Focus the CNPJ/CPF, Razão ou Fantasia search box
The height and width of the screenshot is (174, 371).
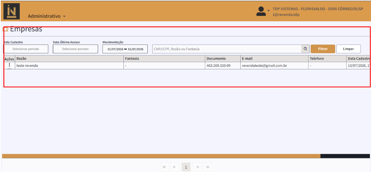pyautogui.click(x=227, y=49)
